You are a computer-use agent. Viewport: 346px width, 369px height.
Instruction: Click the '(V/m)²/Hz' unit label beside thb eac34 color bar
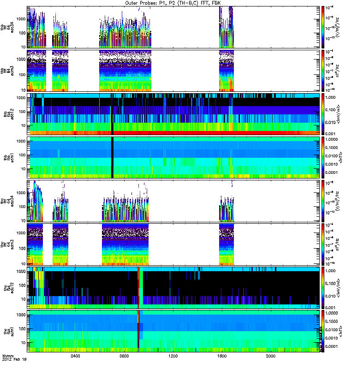click(338, 28)
